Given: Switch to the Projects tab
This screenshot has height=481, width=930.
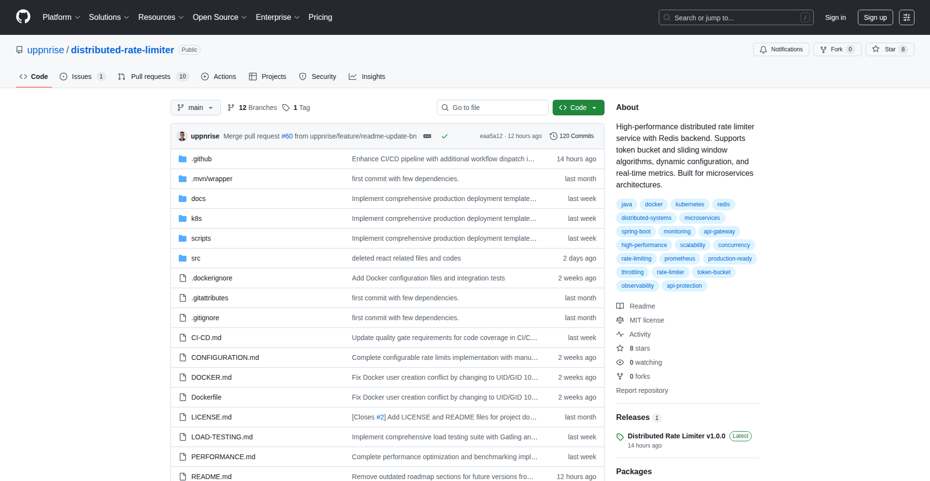Looking at the screenshot, I should pos(267,77).
